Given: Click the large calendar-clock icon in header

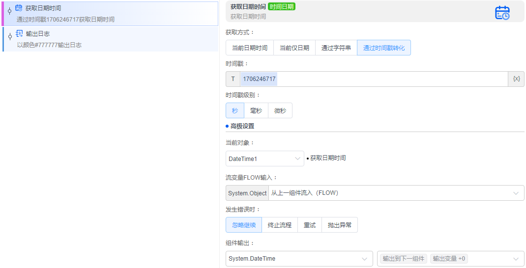Looking at the screenshot, I should click(x=502, y=13).
